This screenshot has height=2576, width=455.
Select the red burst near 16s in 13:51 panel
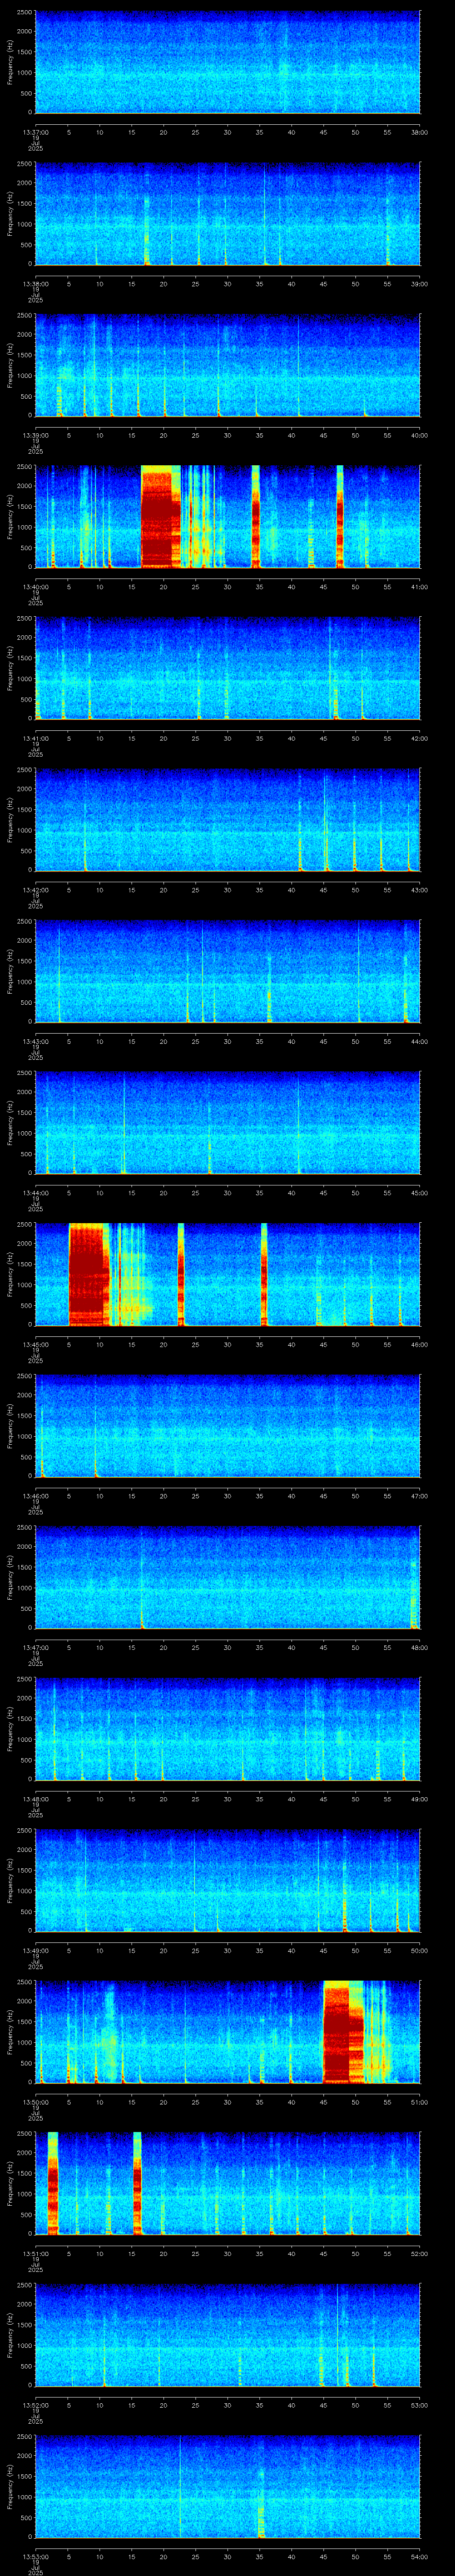coord(137,2183)
